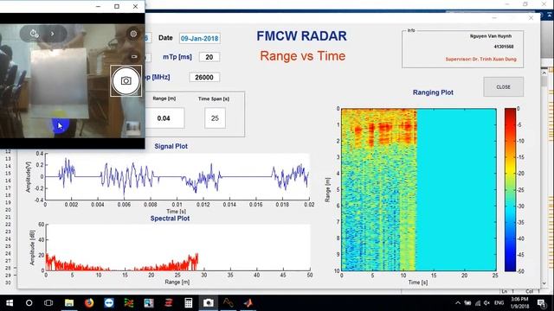Open Task View on taskbar
The height and width of the screenshot is (311, 554).
(x=48, y=303)
